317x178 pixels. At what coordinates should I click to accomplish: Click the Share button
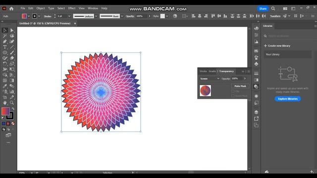tap(263, 8)
